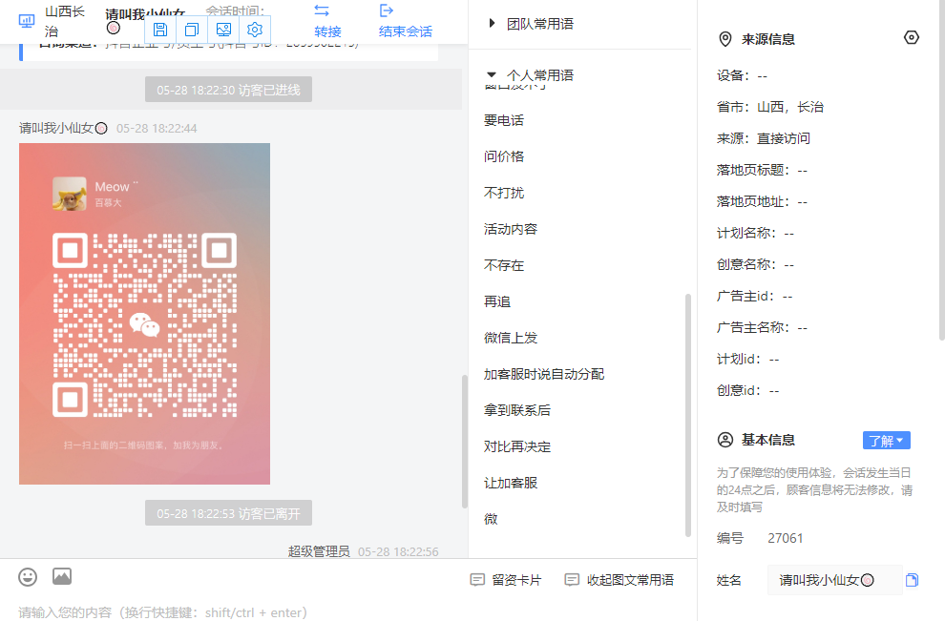
Task: Select the 微信上发 quick phrase
Action: click(x=511, y=338)
